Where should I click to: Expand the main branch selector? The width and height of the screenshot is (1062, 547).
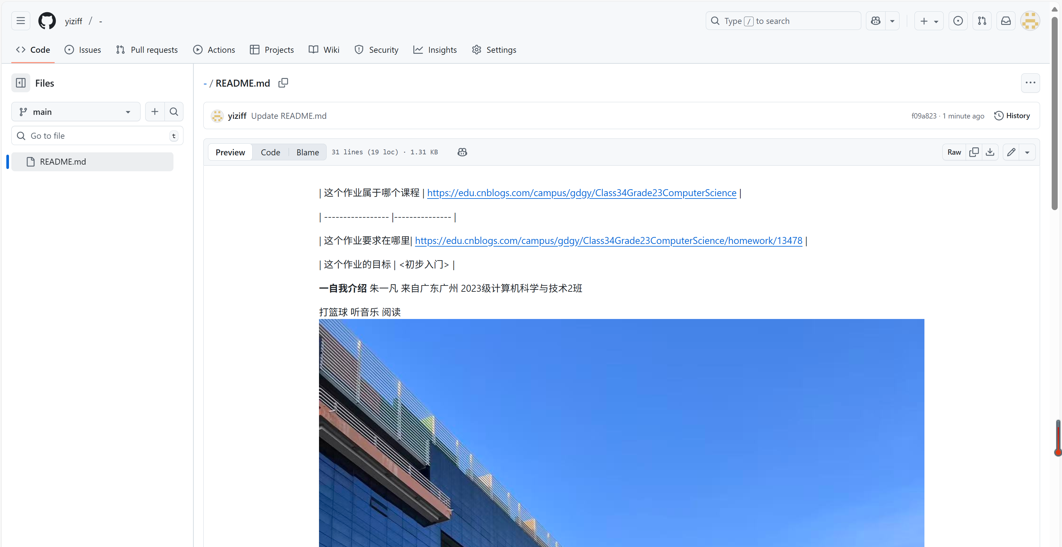click(x=76, y=112)
